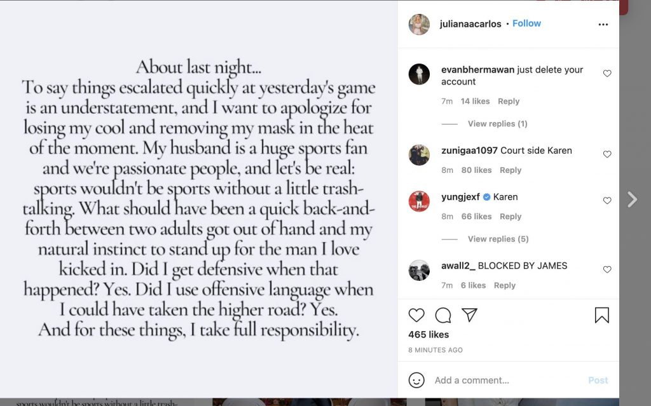Image resolution: width=651 pixels, height=406 pixels.
Task: Save post with bookmark icon
Action: 601,315
